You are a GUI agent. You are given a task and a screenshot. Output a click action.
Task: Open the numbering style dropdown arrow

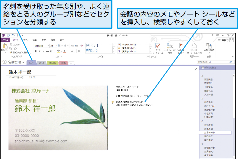tap(68, 46)
